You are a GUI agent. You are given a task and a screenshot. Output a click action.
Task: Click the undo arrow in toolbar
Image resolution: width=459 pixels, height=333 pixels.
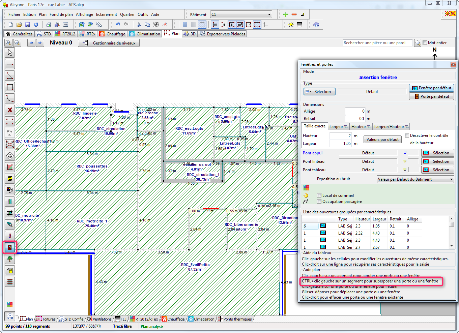[118, 25]
